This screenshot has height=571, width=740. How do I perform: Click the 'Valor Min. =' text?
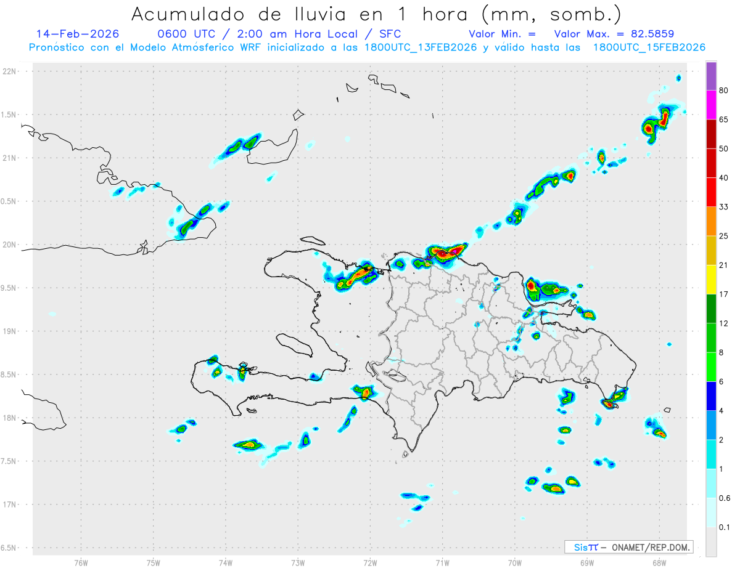(502, 34)
